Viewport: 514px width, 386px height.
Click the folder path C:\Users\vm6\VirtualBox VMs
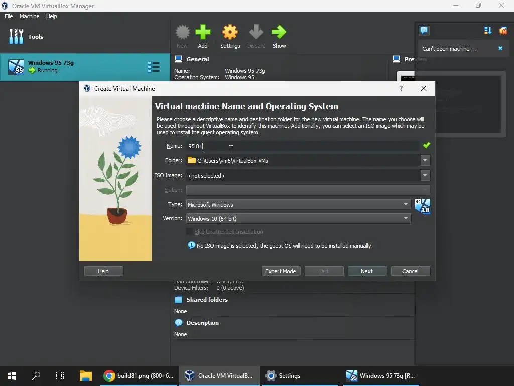click(232, 161)
